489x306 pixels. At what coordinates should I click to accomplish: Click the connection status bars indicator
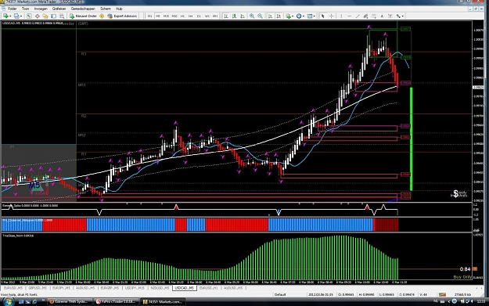pos(442,294)
